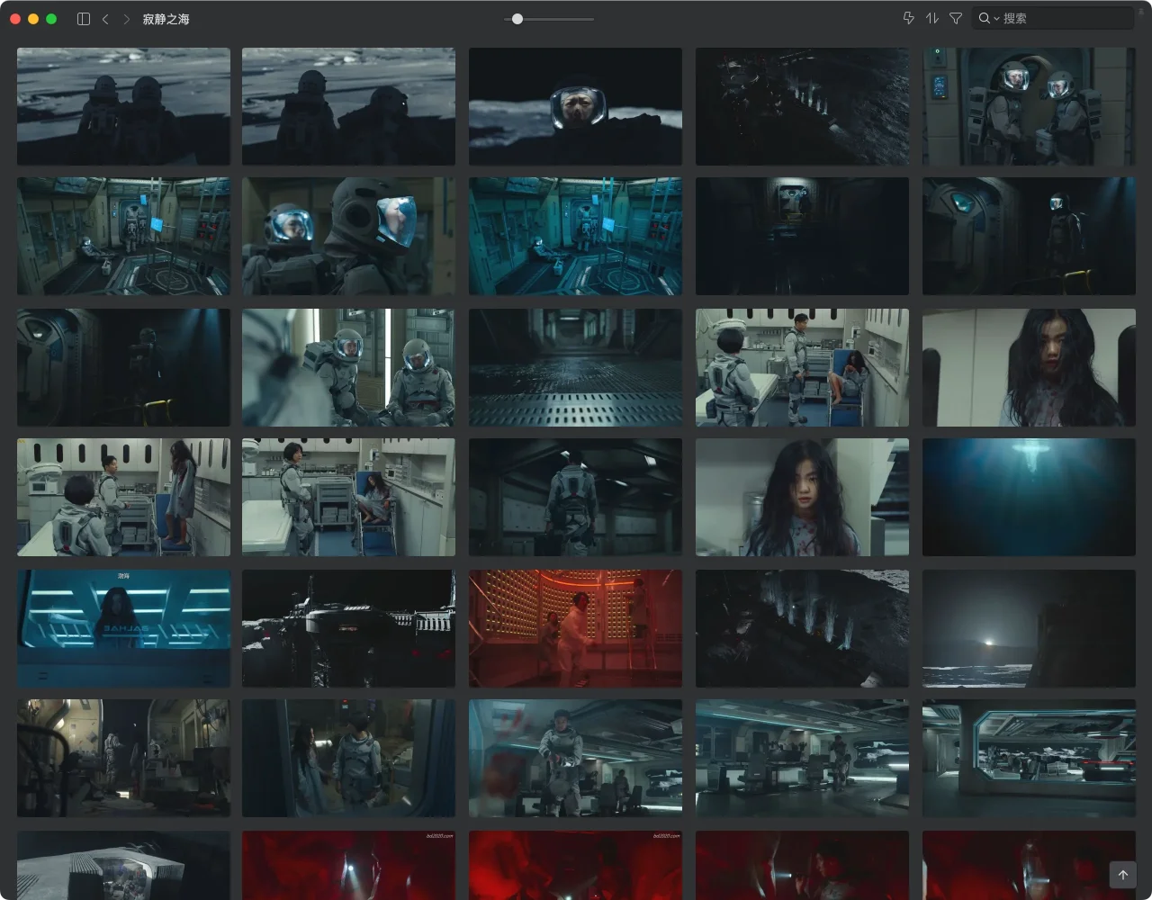Viewport: 1152px width, 900px height.
Task: Select black-and-white lunar station exterior thumbnail
Action: pos(348,628)
